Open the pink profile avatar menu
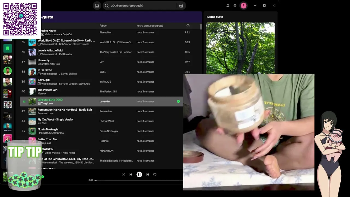350x197 pixels. [x=243, y=5]
